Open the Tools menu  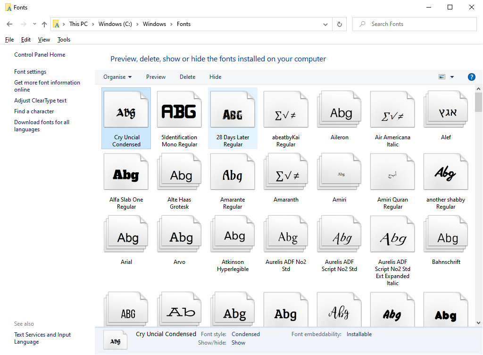(64, 40)
